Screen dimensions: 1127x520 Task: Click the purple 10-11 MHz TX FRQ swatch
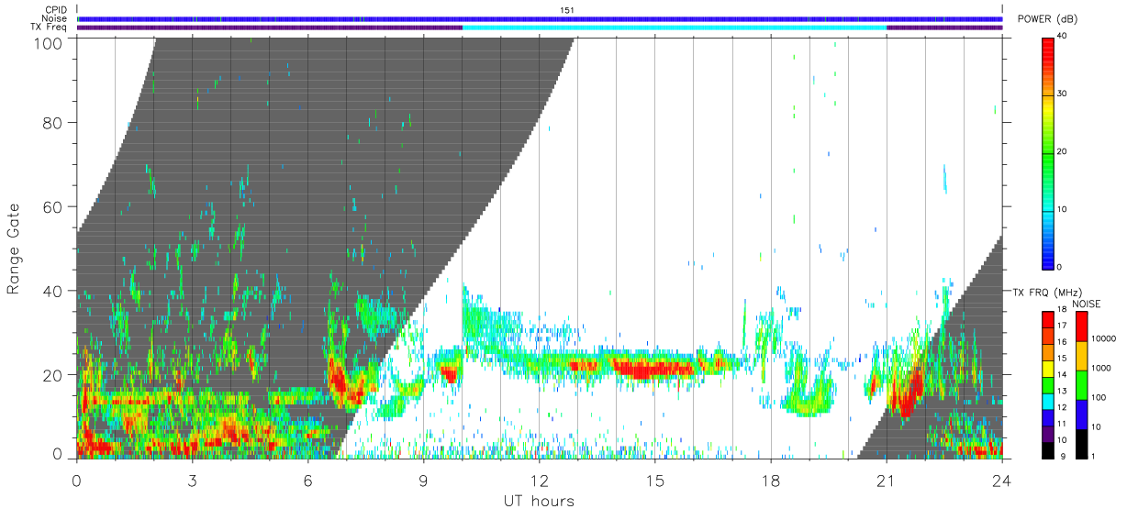coord(1048,435)
